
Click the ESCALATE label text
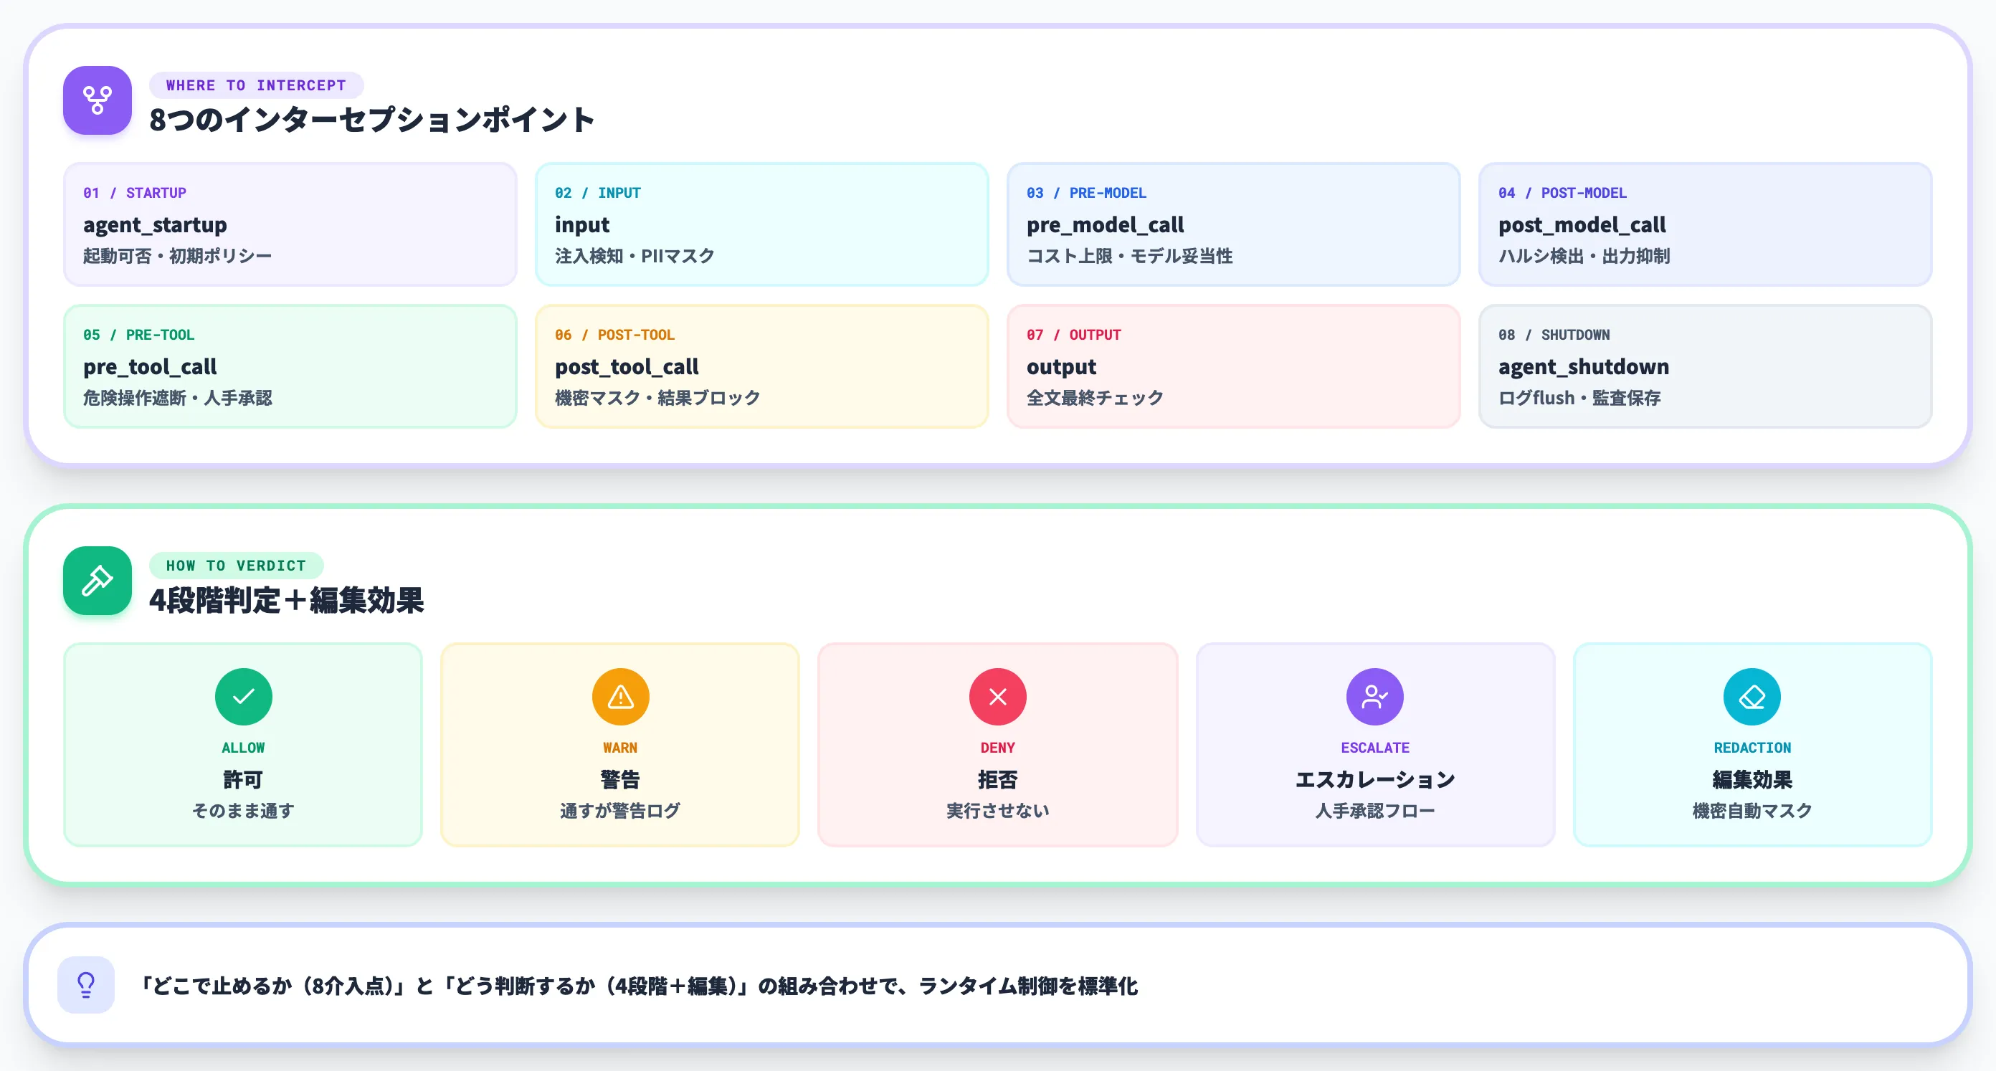(x=1374, y=748)
